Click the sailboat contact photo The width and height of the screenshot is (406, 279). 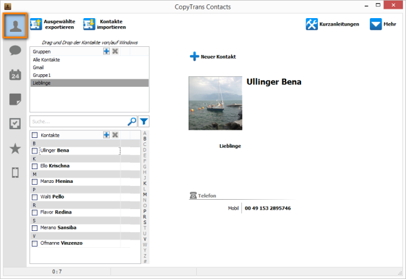point(215,103)
